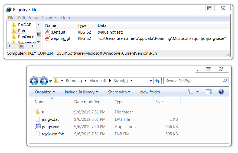Expand arrow after Microsoft breadcrumb
Image resolution: width=238 pixels, height=153 pixels.
(110, 81)
